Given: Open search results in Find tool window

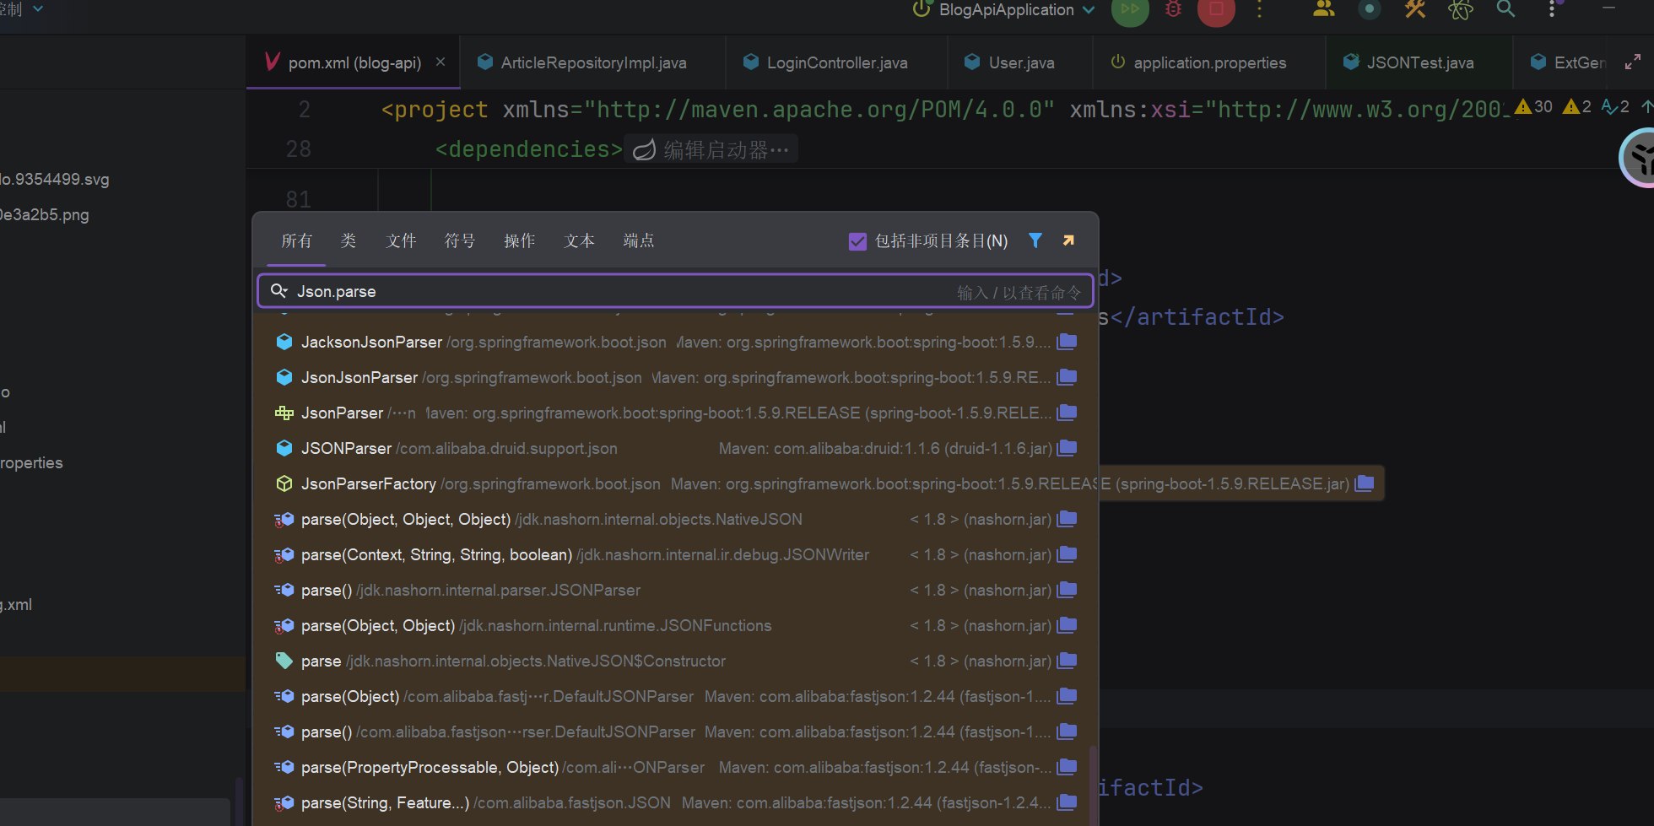Looking at the screenshot, I should pos(1068,240).
